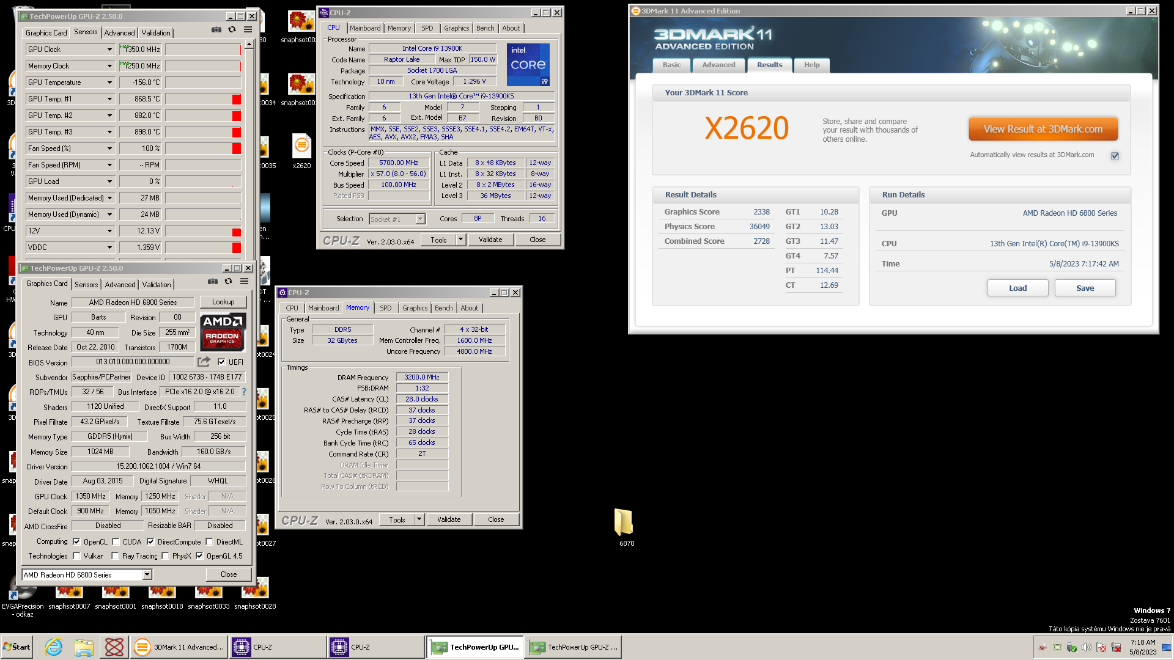Click the Lookup button in GPU-Z

pyautogui.click(x=223, y=302)
